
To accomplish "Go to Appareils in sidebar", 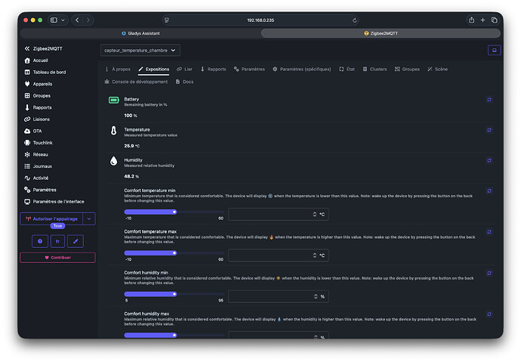I will point(39,84).
